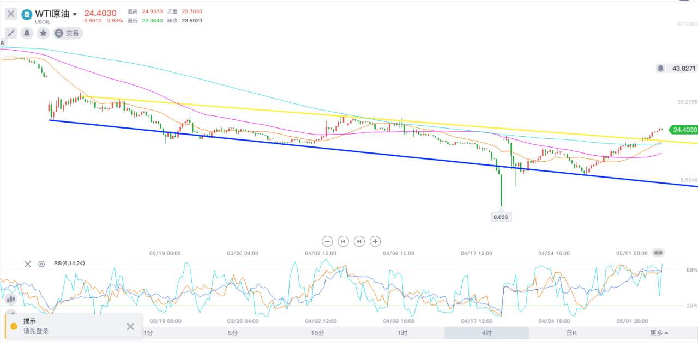Open the WTI原油 symbol dropdown
Image resolution: width=698 pixels, height=342 pixels.
75,14
